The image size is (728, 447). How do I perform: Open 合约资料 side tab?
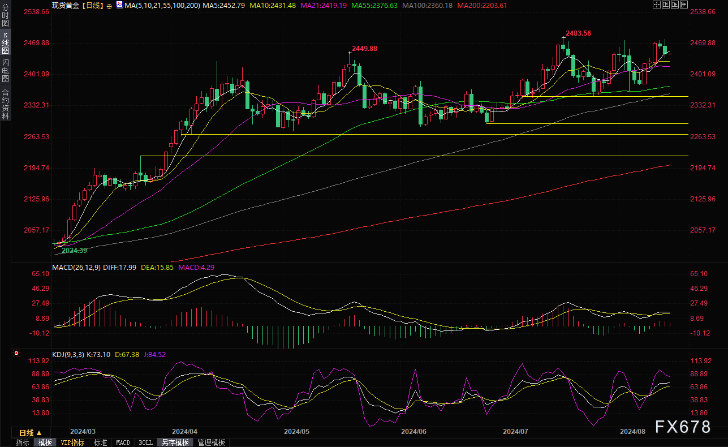click(5, 104)
